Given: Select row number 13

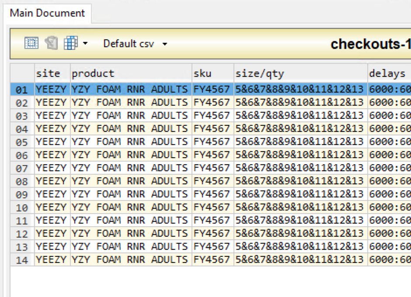Looking at the screenshot, I should (x=22, y=246).
